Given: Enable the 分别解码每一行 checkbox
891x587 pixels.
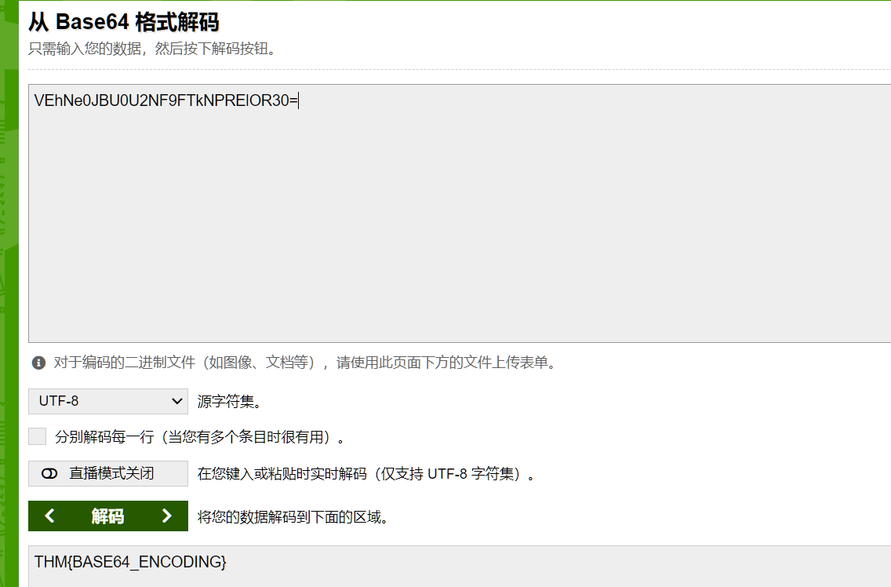Looking at the screenshot, I should [38, 436].
